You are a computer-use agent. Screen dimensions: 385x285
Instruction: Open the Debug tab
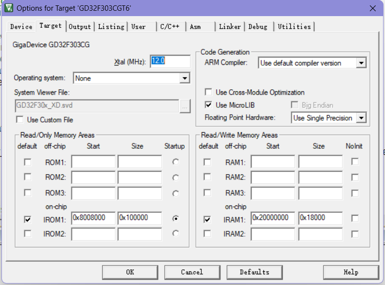258,27
